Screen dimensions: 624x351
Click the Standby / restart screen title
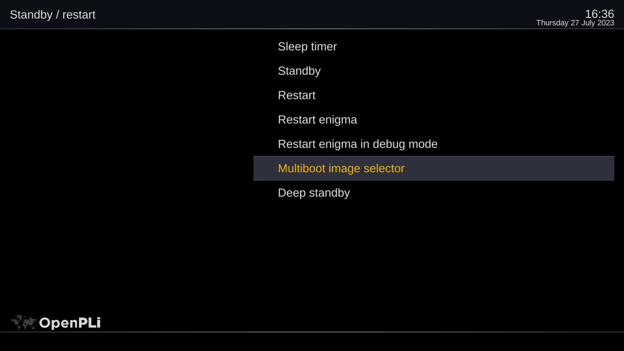pyautogui.click(x=53, y=15)
